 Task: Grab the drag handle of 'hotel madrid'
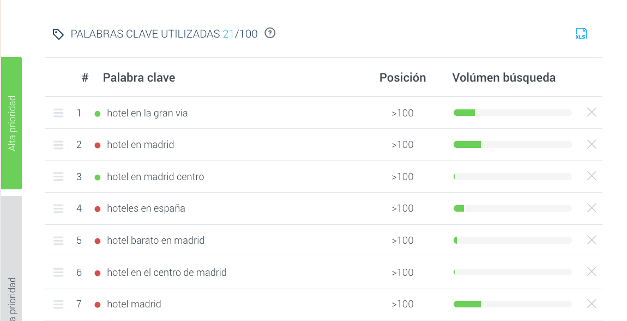click(58, 304)
